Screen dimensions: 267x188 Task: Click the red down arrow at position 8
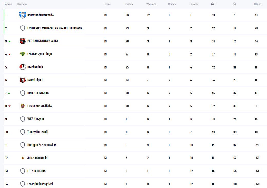(9, 106)
